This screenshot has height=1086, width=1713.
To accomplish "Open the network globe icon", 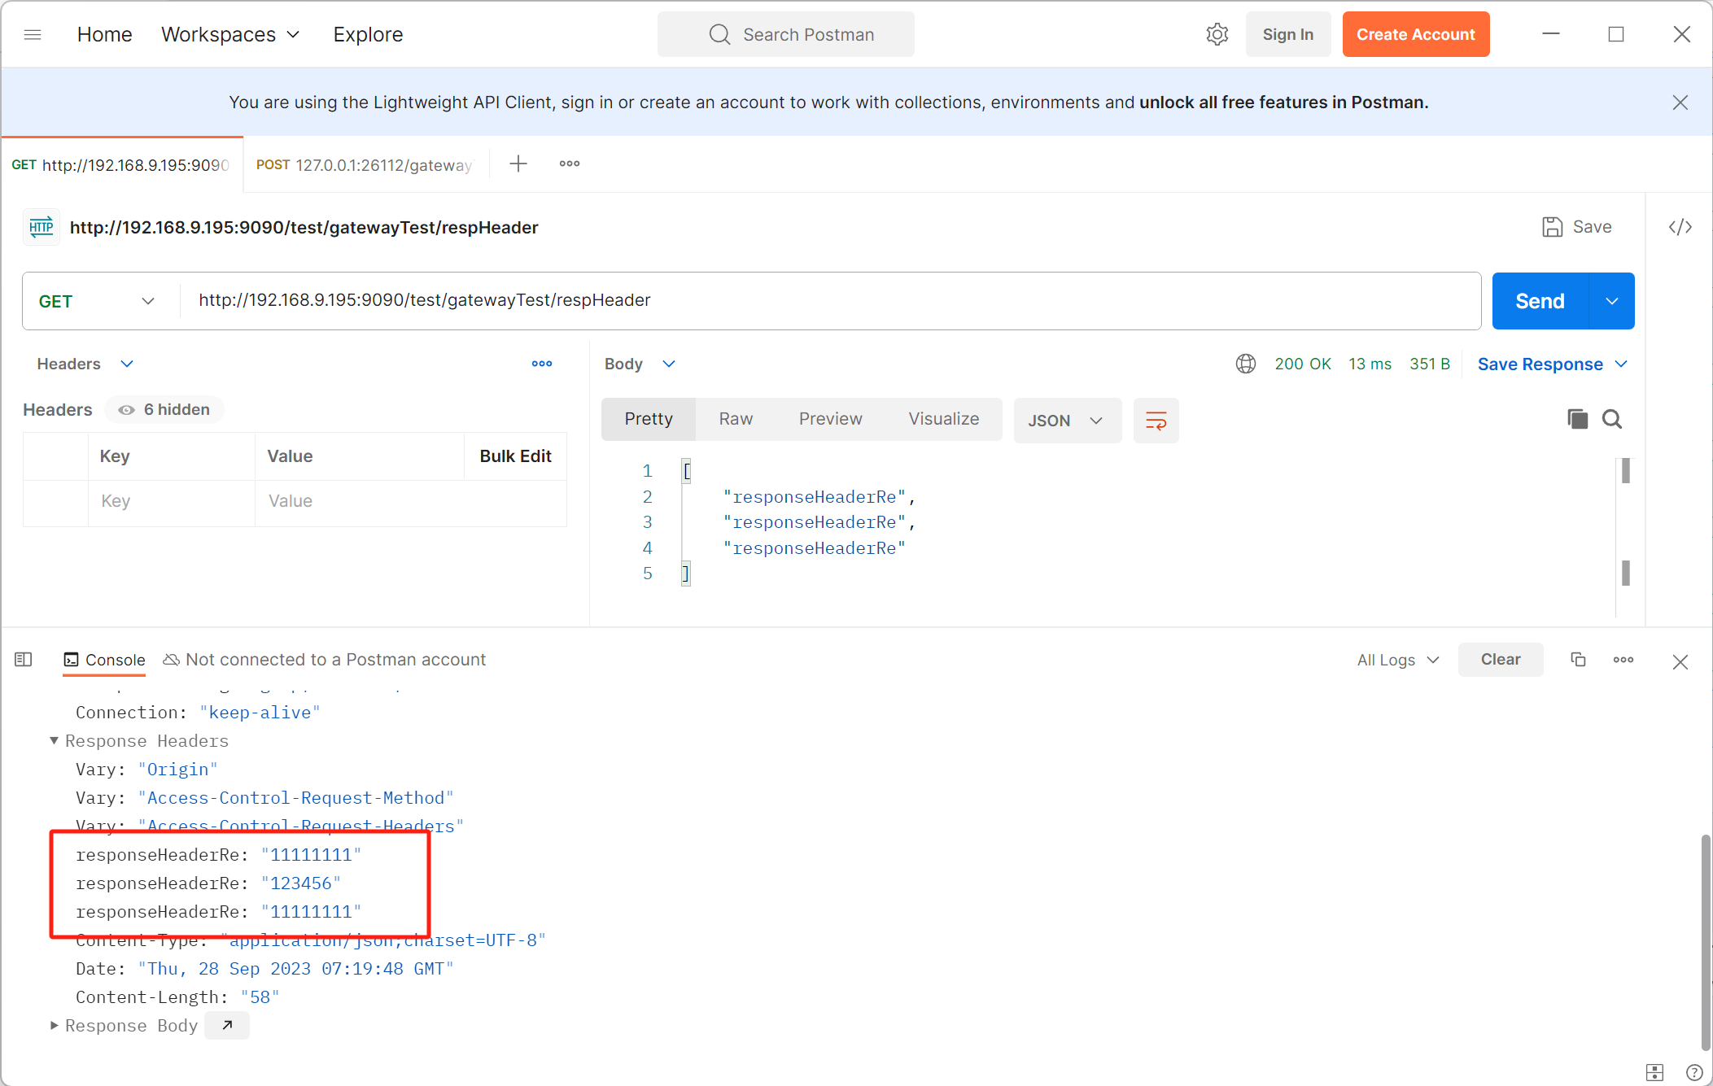I will pyautogui.click(x=1245, y=364).
